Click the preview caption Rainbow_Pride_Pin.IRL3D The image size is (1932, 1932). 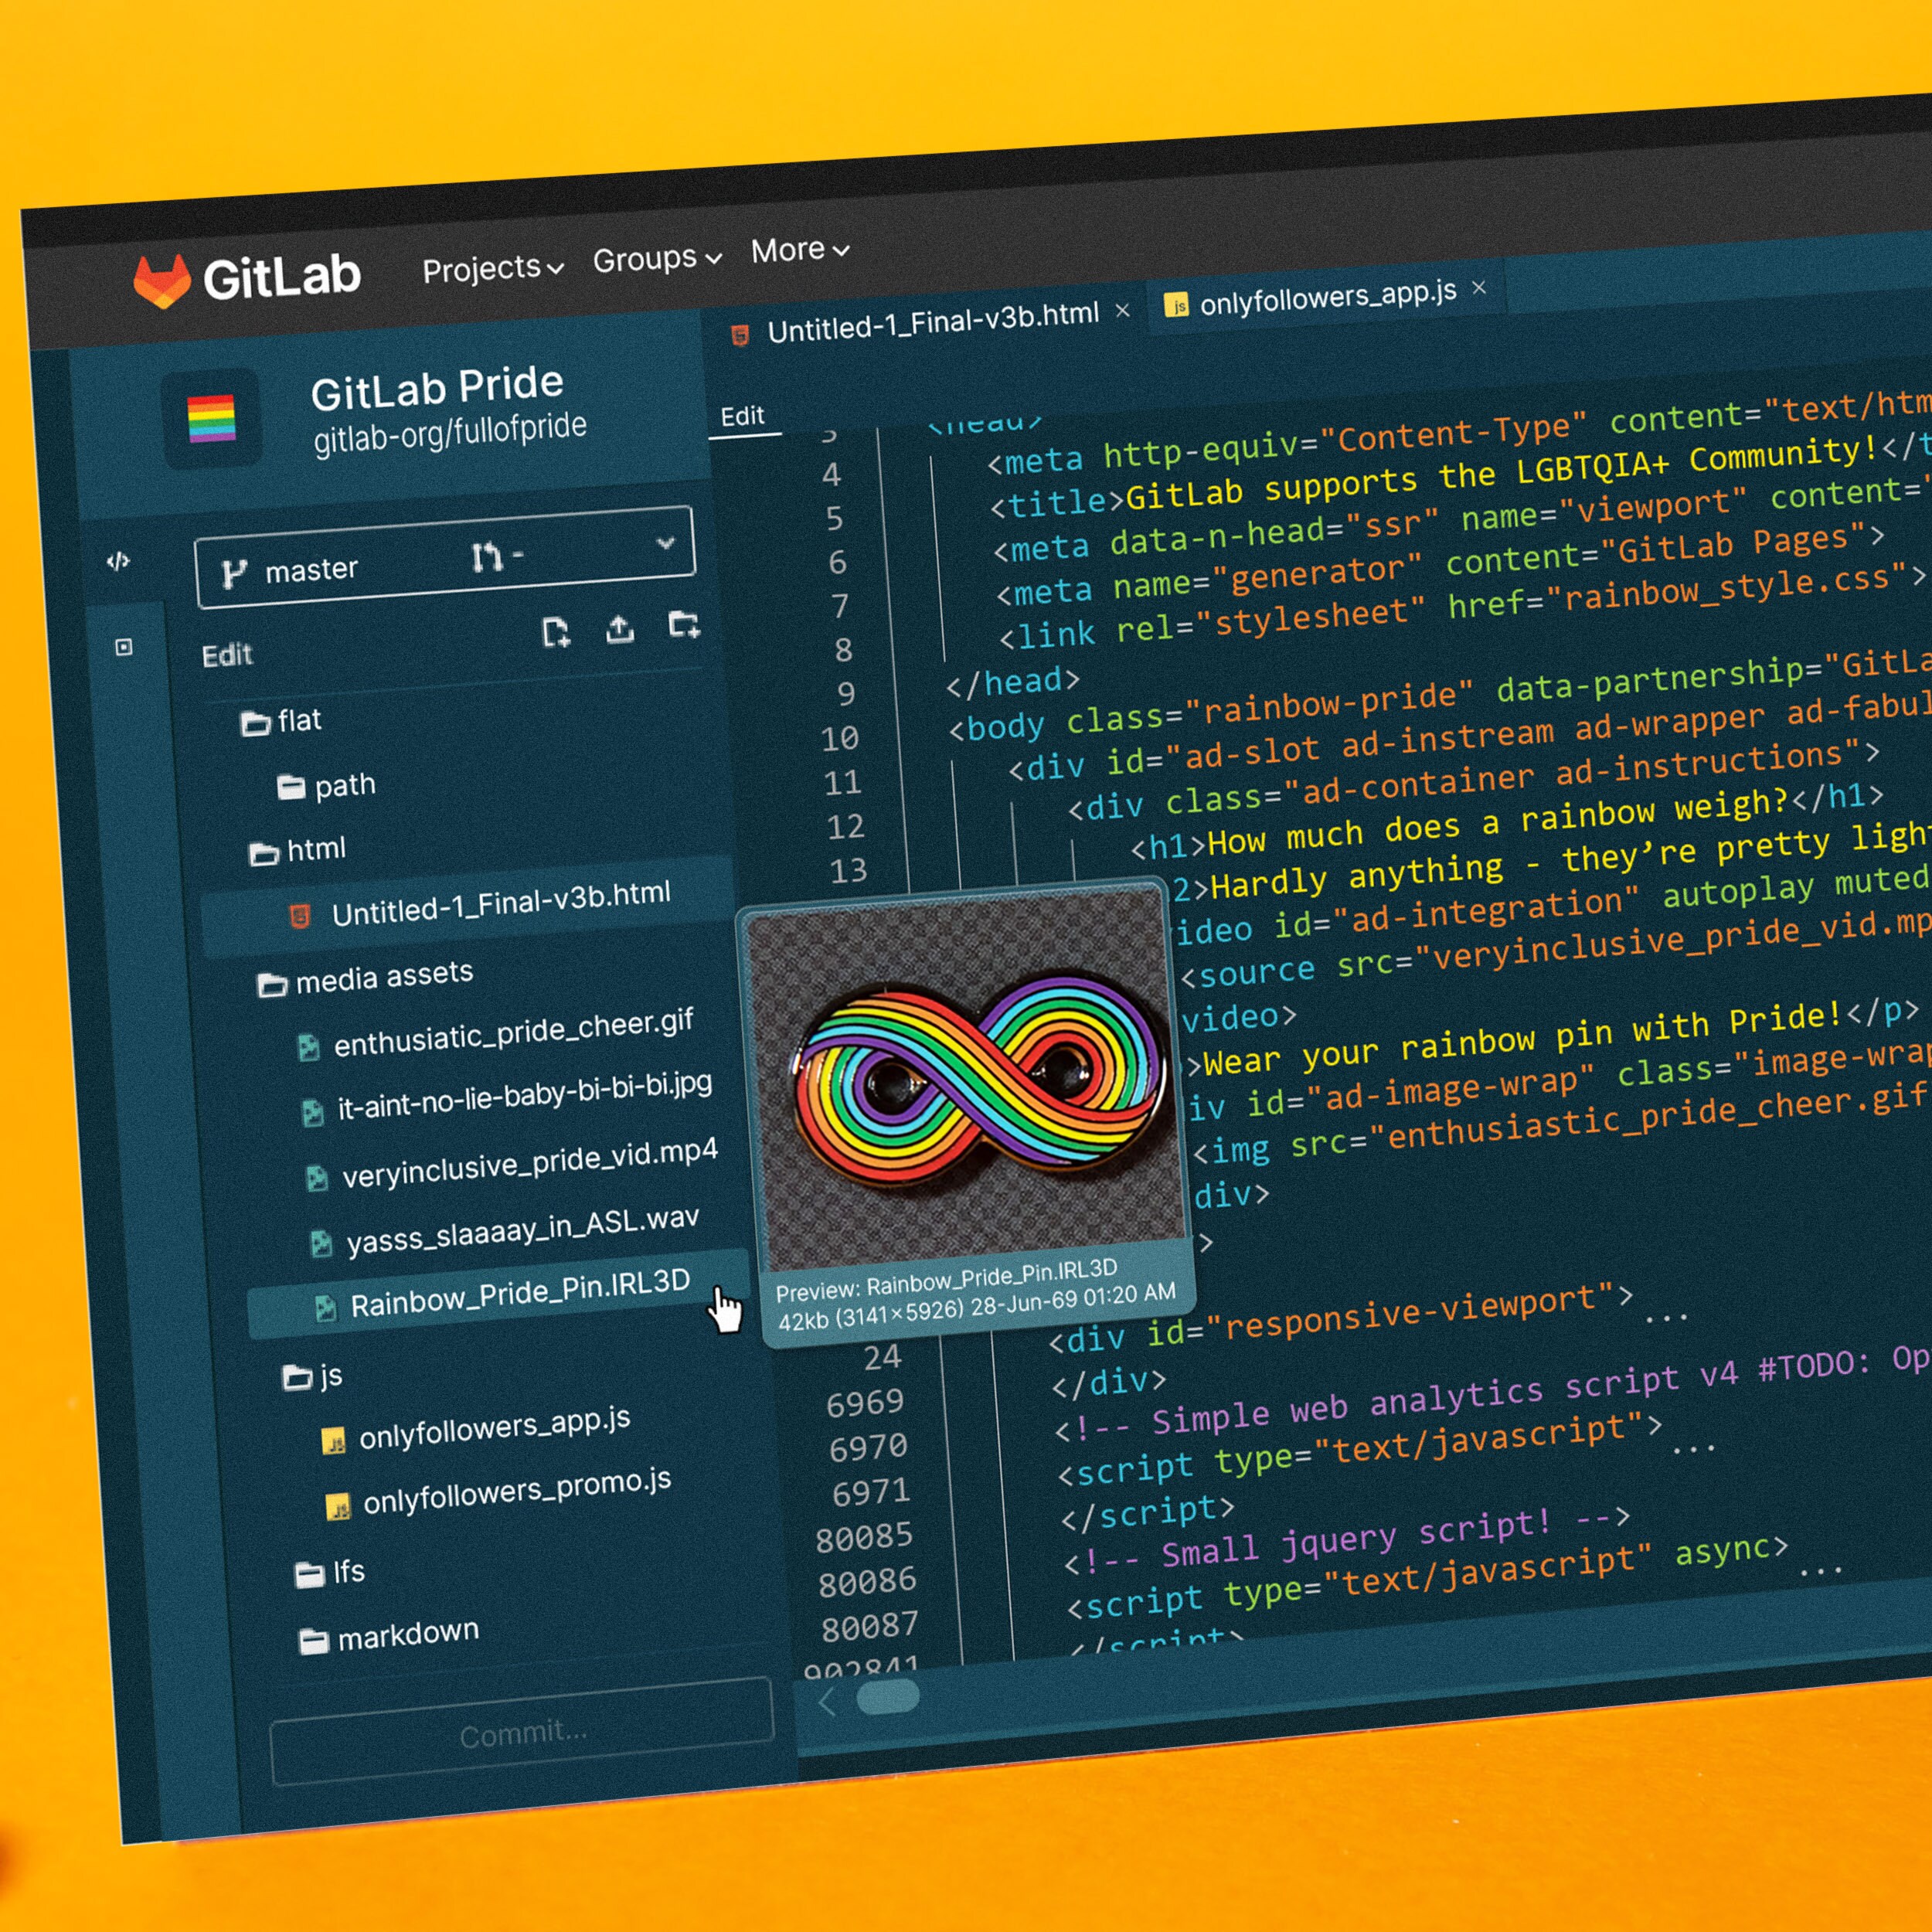coord(991,1276)
